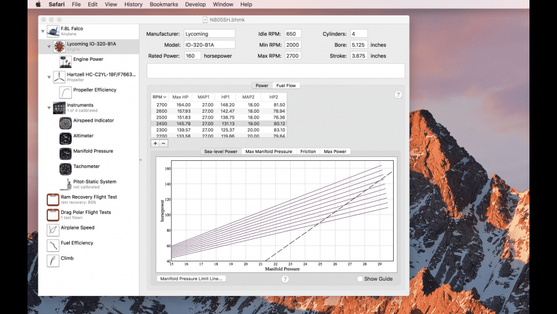This screenshot has width=557, height=314.
Task: Click the HP2 column header
Action: coord(273,97)
